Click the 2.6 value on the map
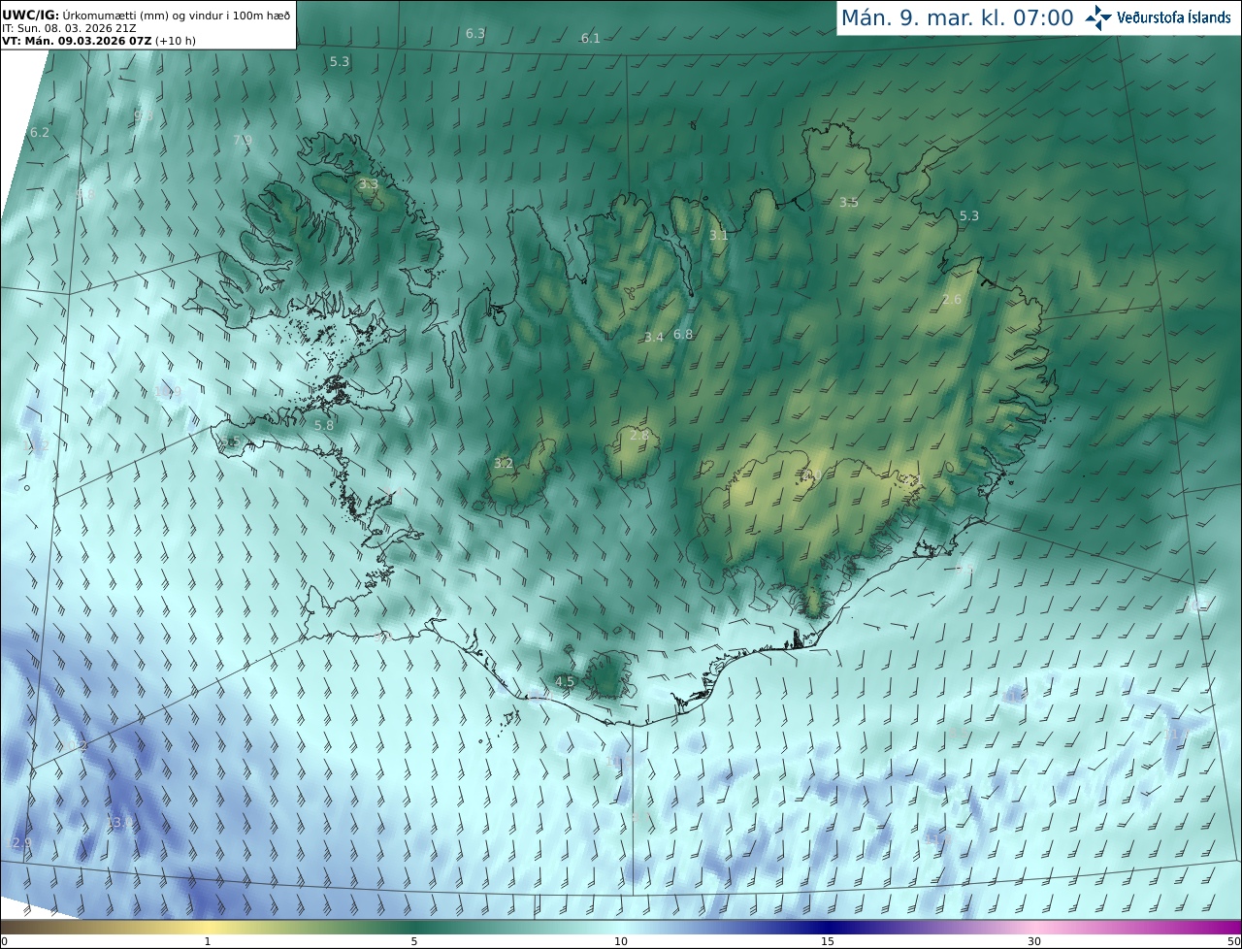1242x949 pixels. click(952, 299)
